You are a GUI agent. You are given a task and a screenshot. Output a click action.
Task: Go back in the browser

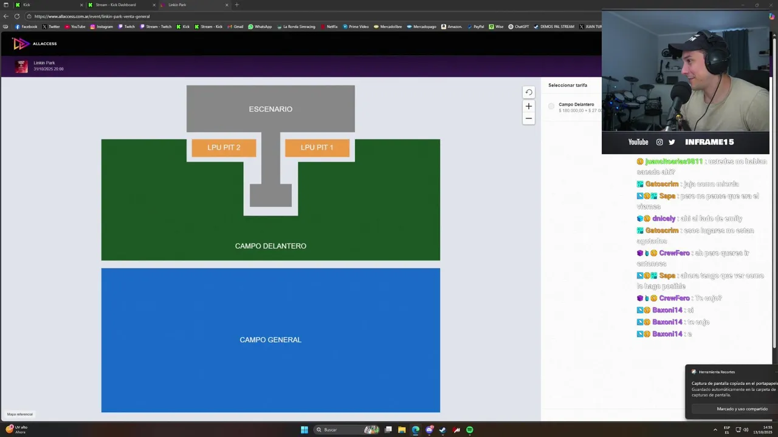coord(6,16)
